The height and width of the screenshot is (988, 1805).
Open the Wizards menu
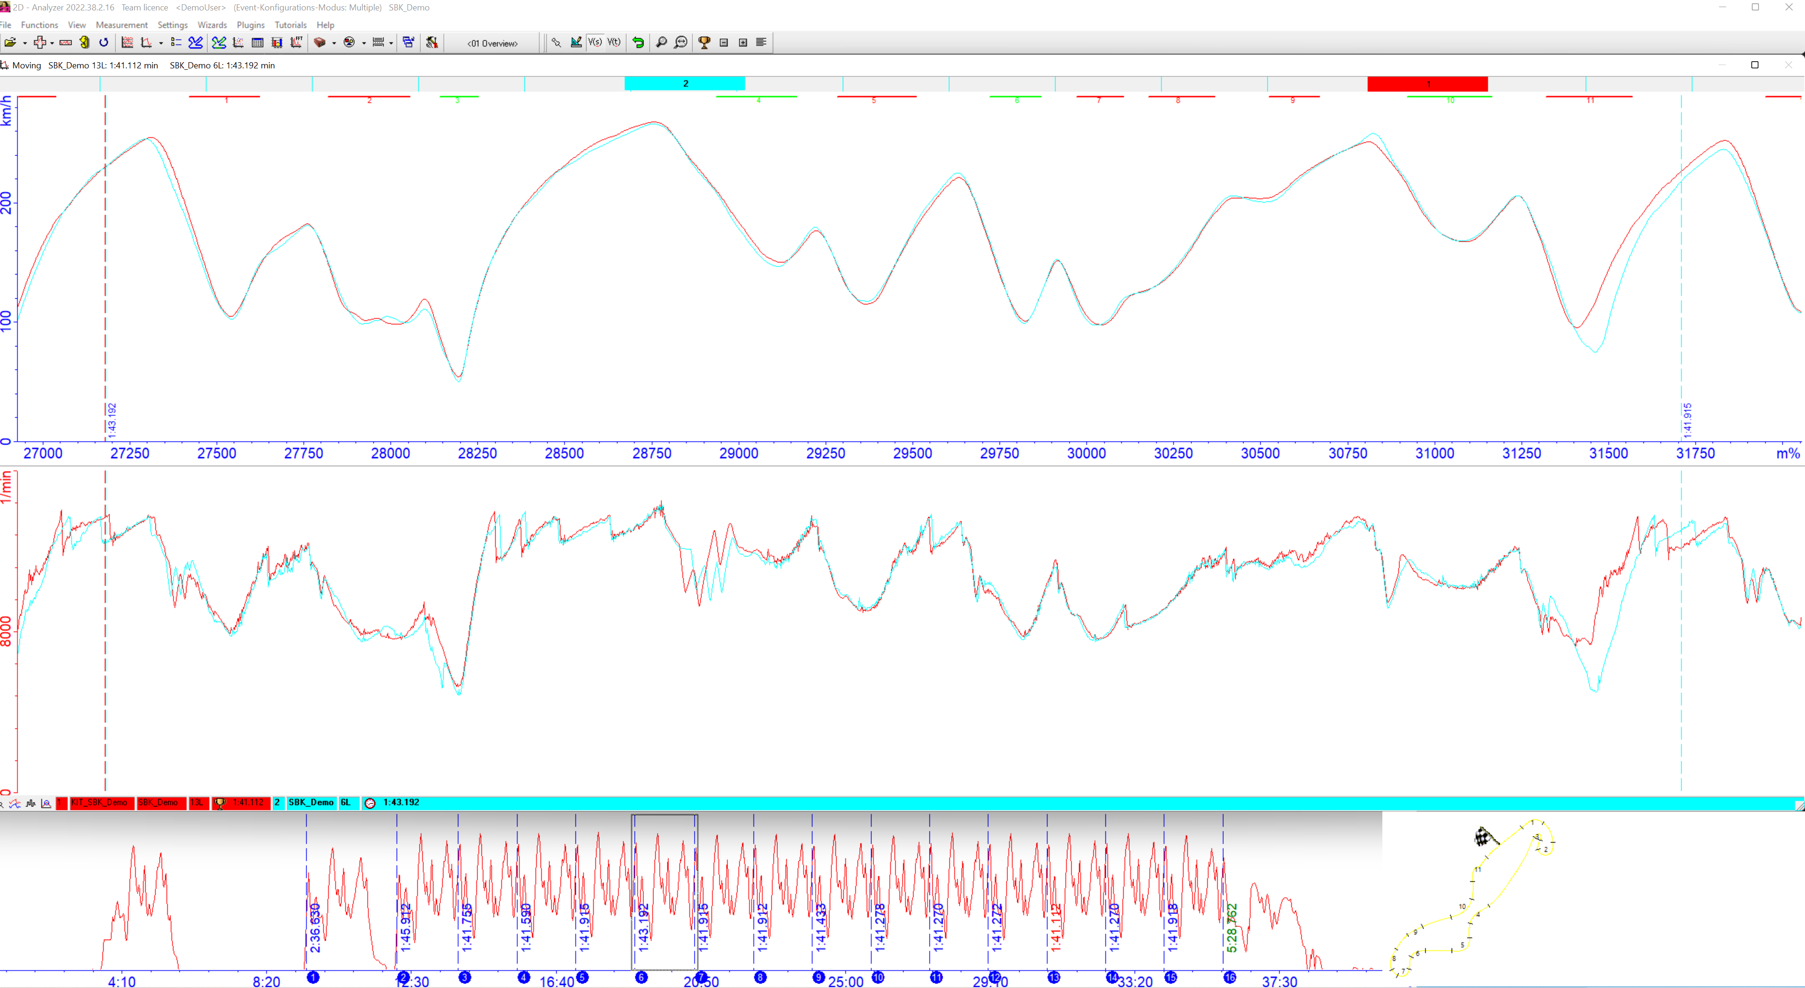pyautogui.click(x=212, y=25)
